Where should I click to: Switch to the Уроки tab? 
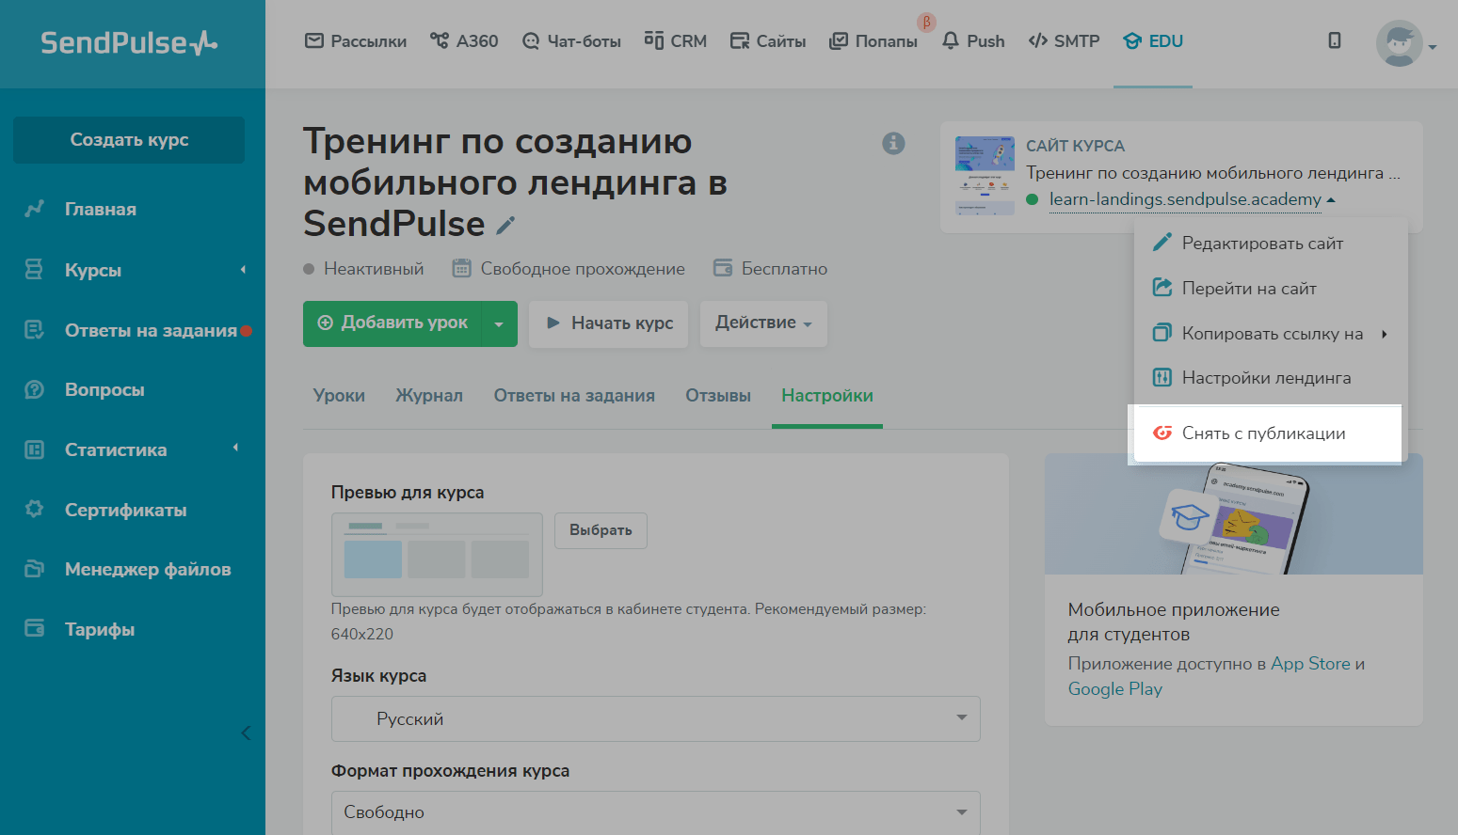pyautogui.click(x=339, y=396)
